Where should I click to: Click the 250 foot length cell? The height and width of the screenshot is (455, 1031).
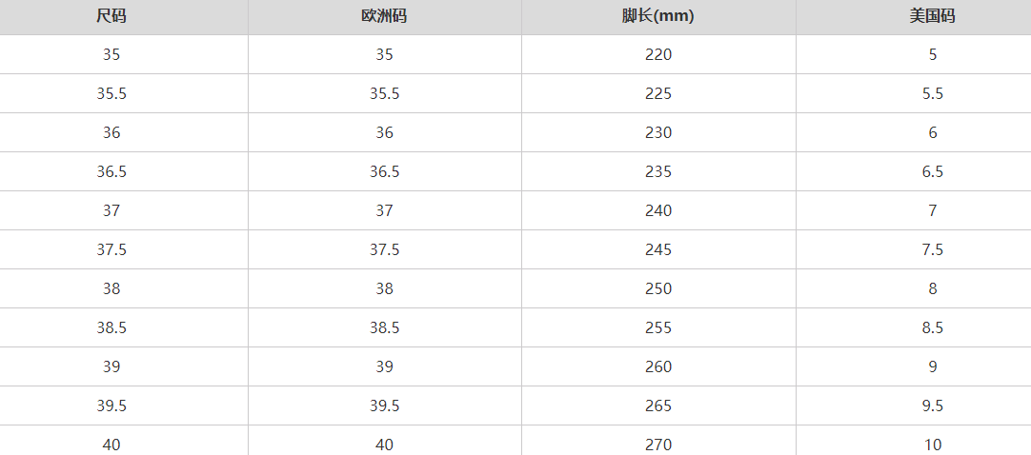658,288
